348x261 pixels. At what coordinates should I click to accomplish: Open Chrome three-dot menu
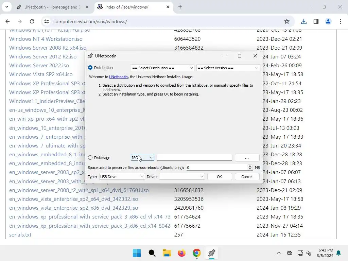click(x=341, y=21)
